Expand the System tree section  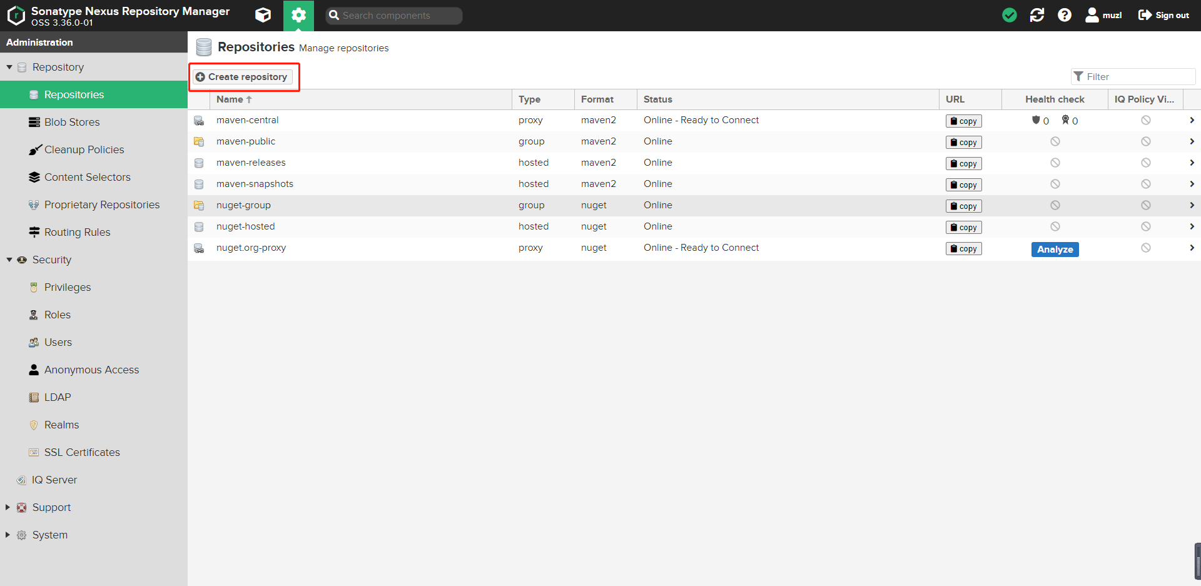click(8, 535)
